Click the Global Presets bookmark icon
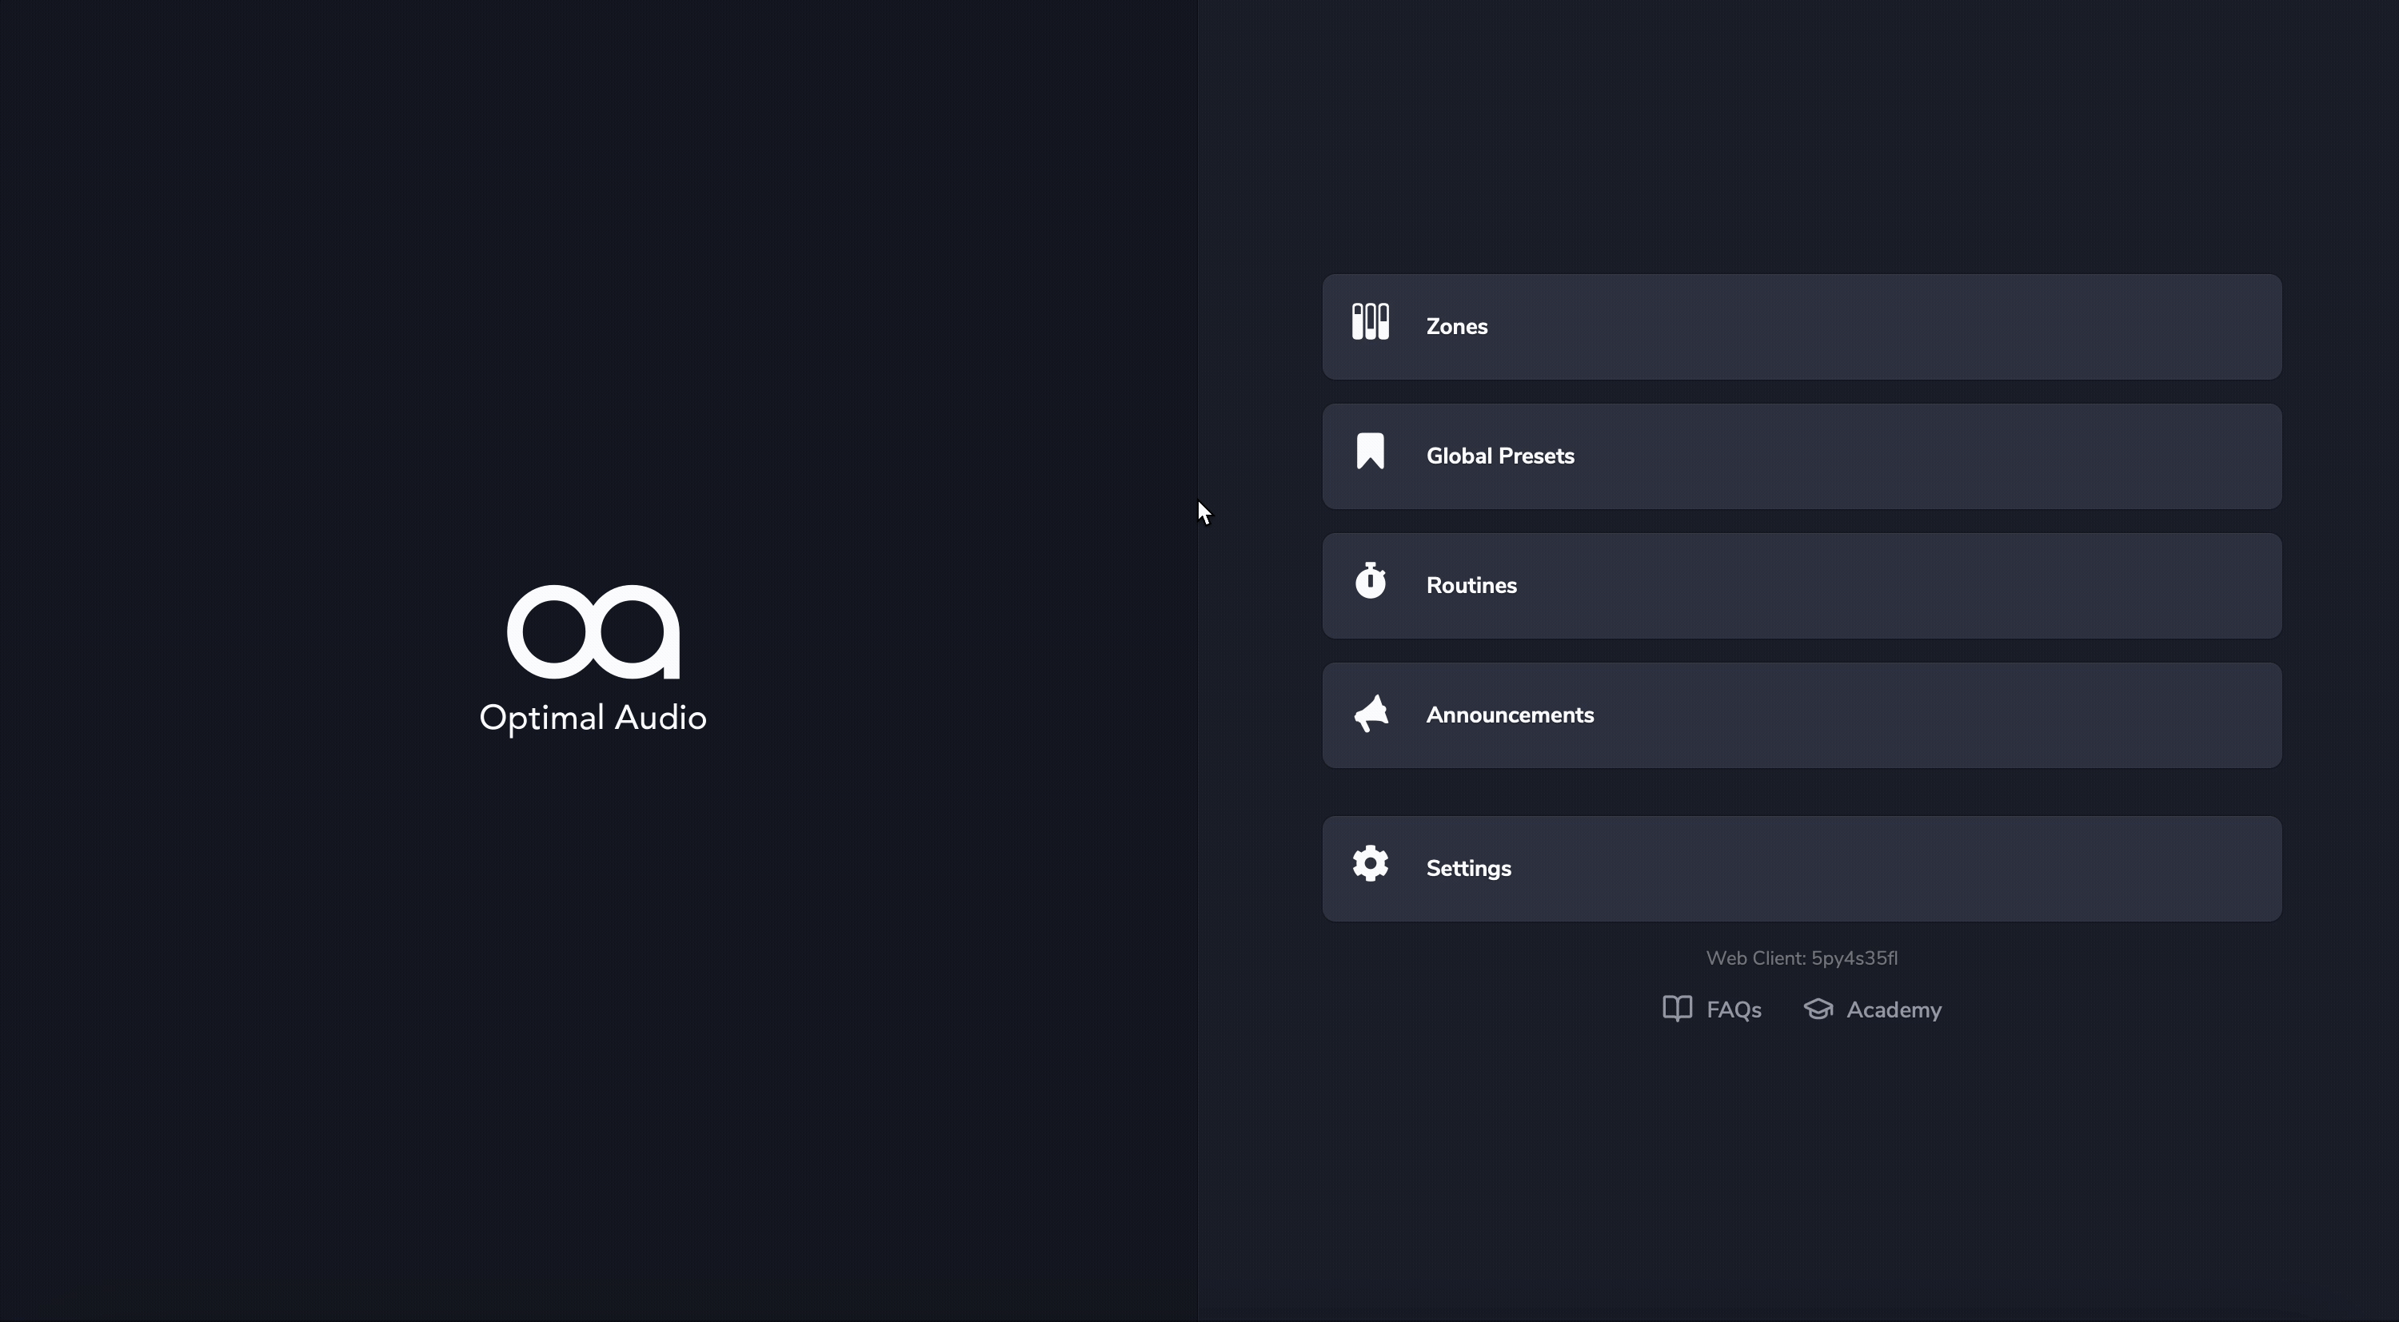Screen dimensions: 2399x1322 1370,451
